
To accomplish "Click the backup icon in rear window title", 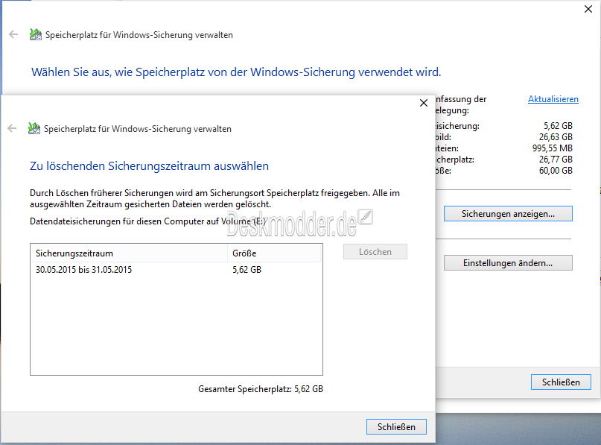I will pyautogui.click(x=36, y=34).
